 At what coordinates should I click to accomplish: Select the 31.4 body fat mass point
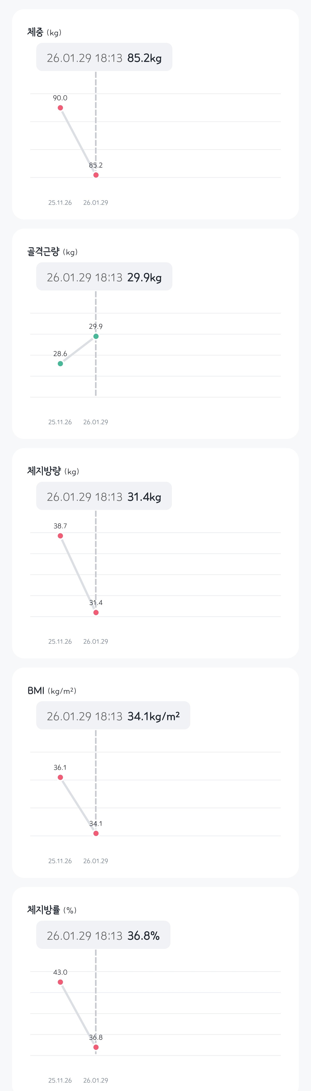point(96,612)
